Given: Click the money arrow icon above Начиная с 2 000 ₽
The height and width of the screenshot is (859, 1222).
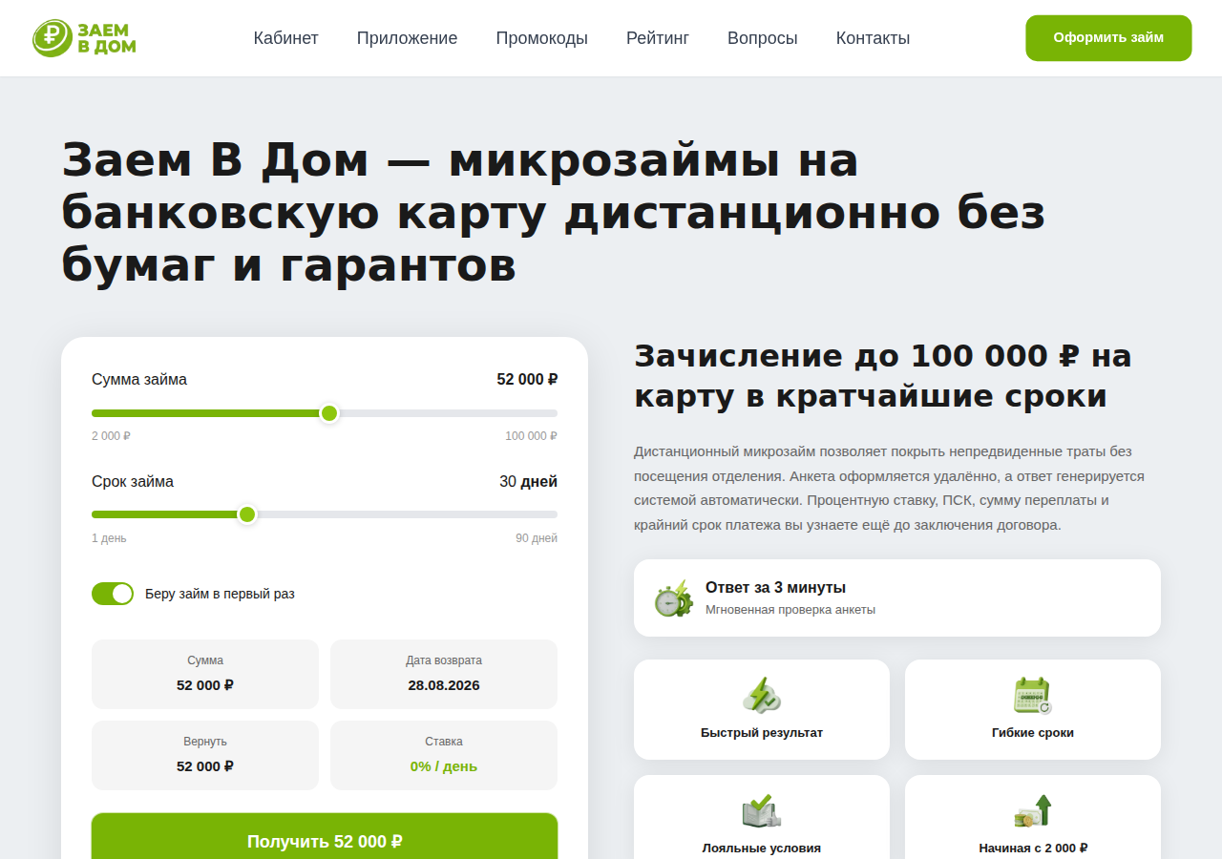Looking at the screenshot, I should coord(1033,810).
